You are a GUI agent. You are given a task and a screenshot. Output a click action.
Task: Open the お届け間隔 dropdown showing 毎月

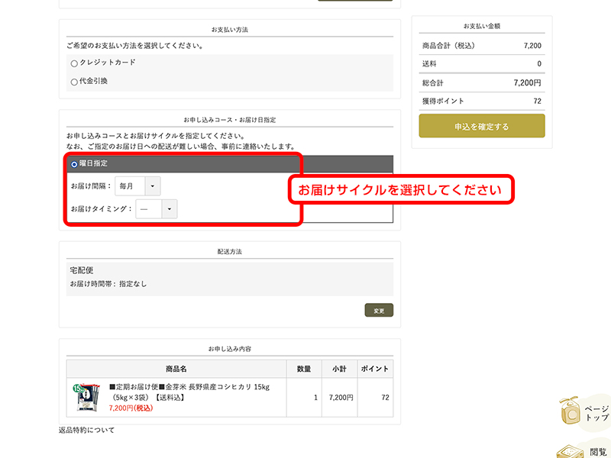click(137, 186)
